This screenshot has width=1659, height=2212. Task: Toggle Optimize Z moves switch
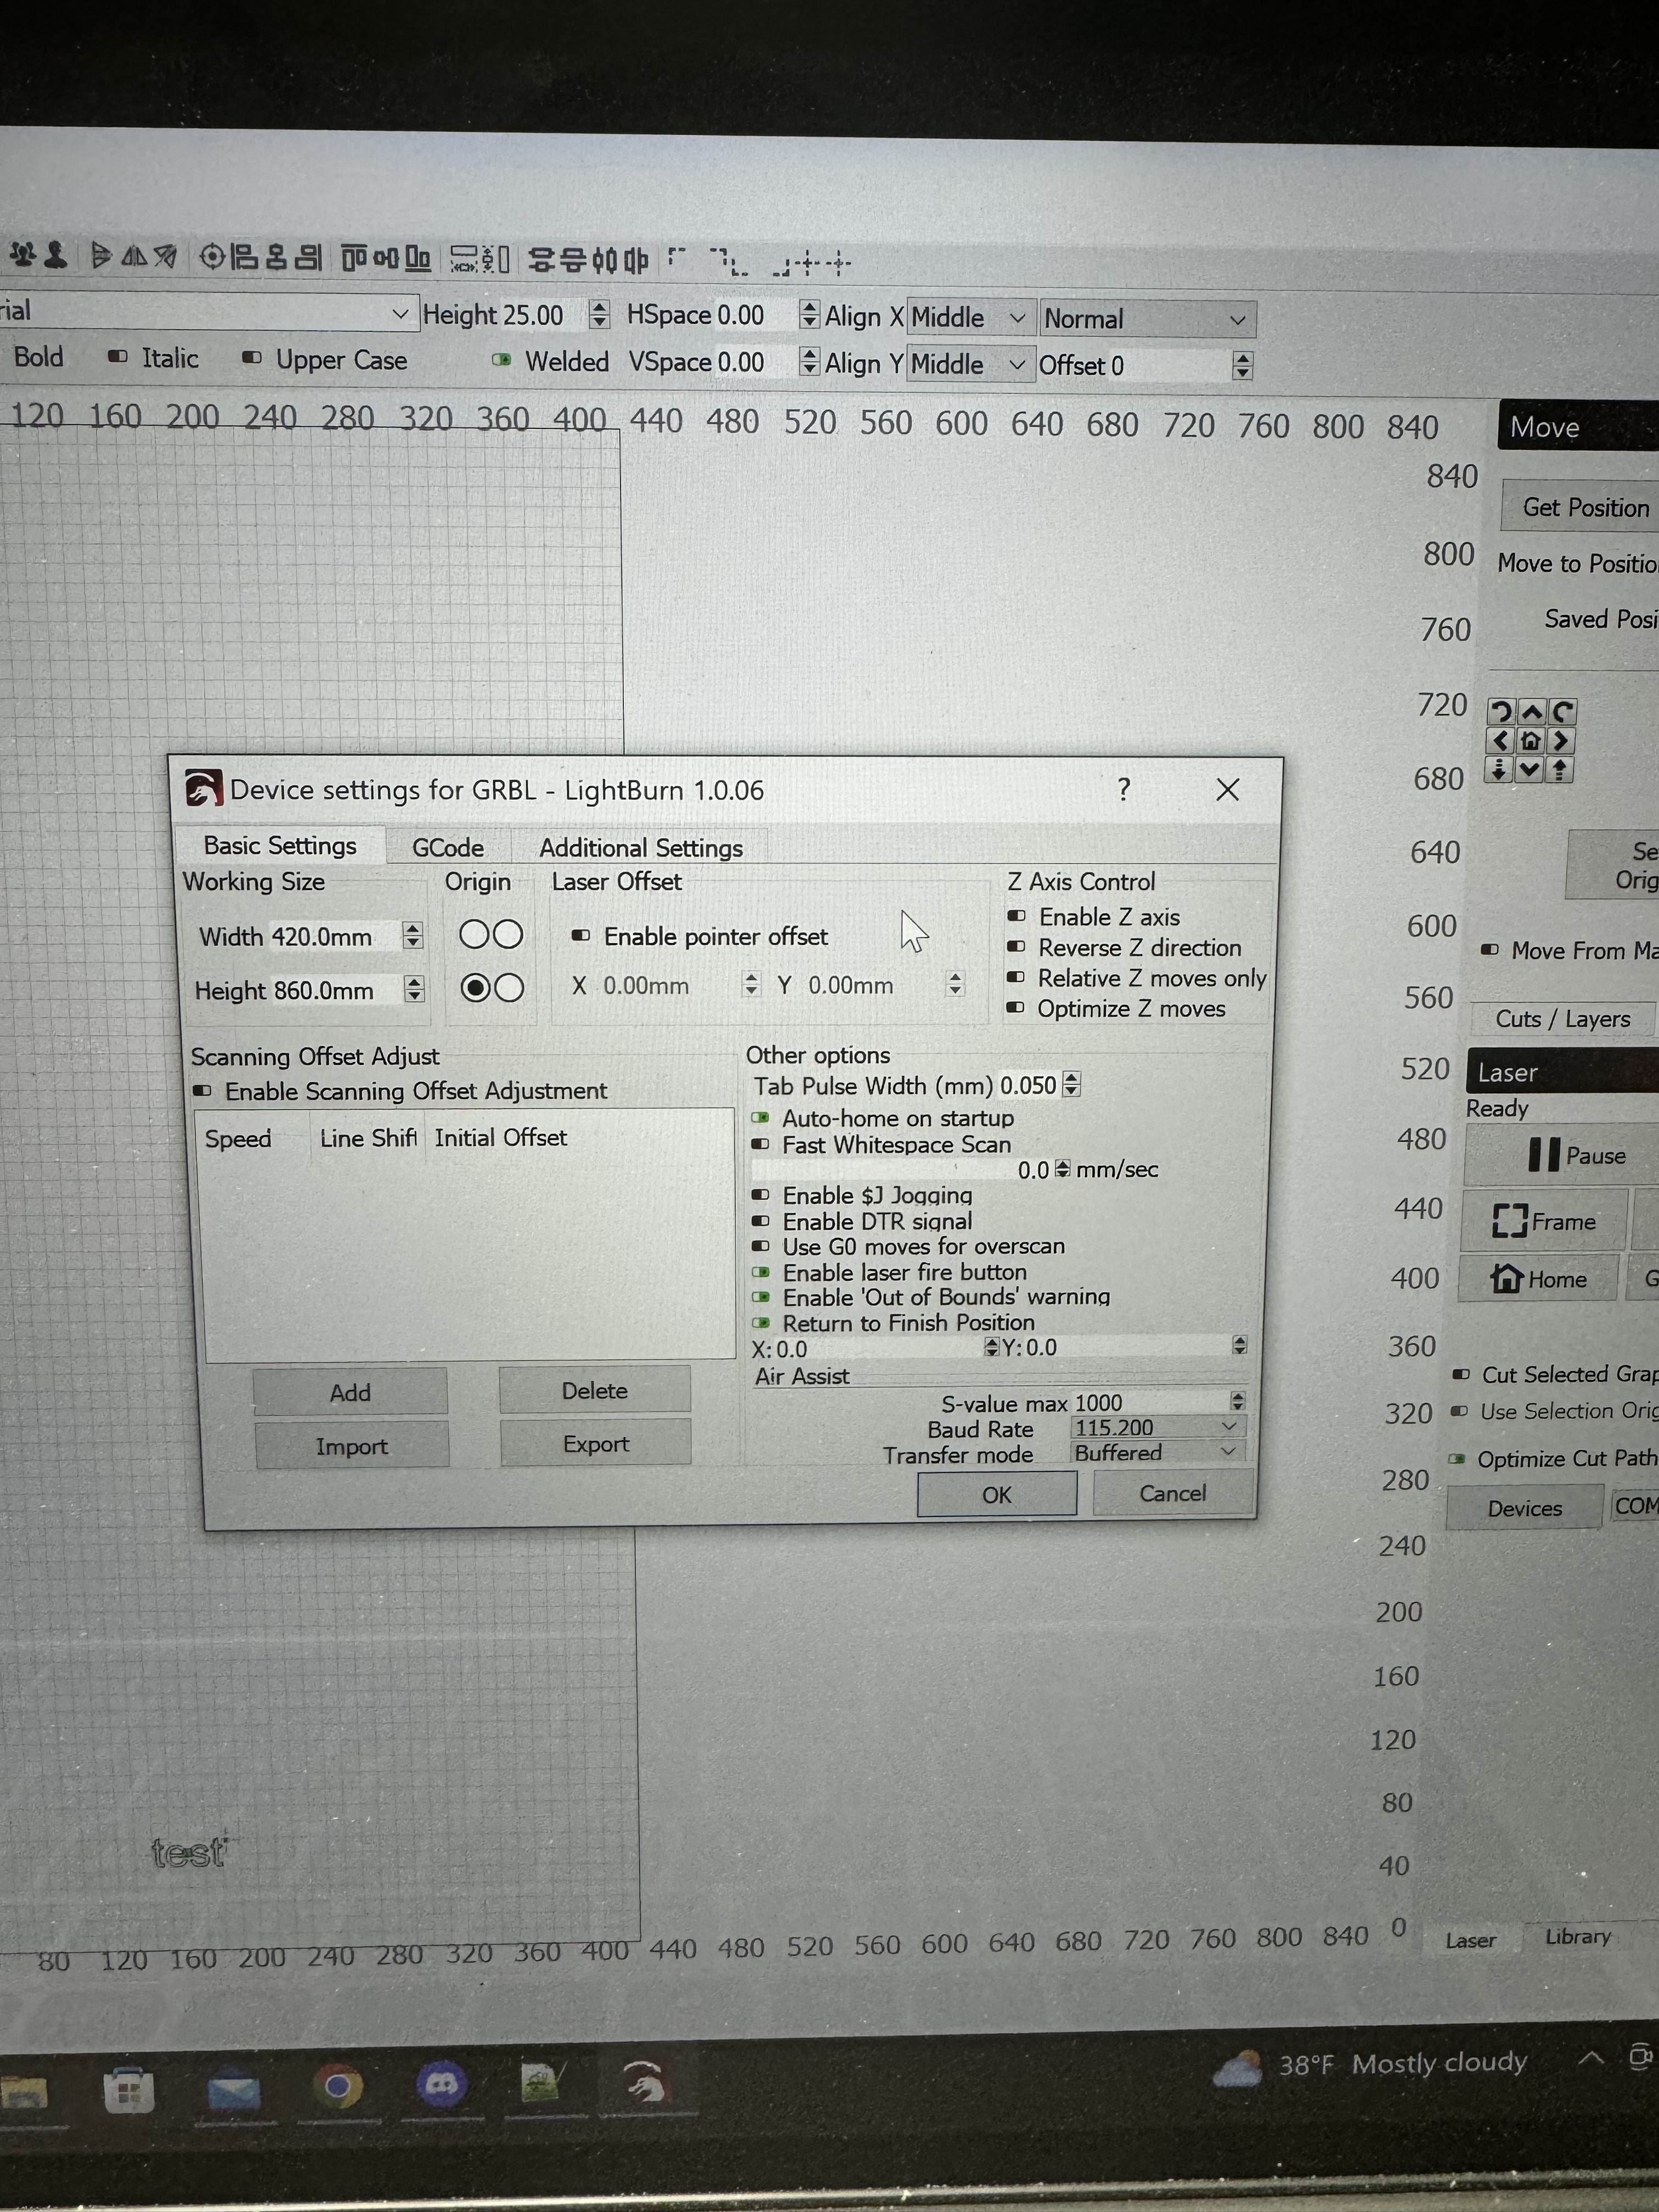[1015, 1008]
